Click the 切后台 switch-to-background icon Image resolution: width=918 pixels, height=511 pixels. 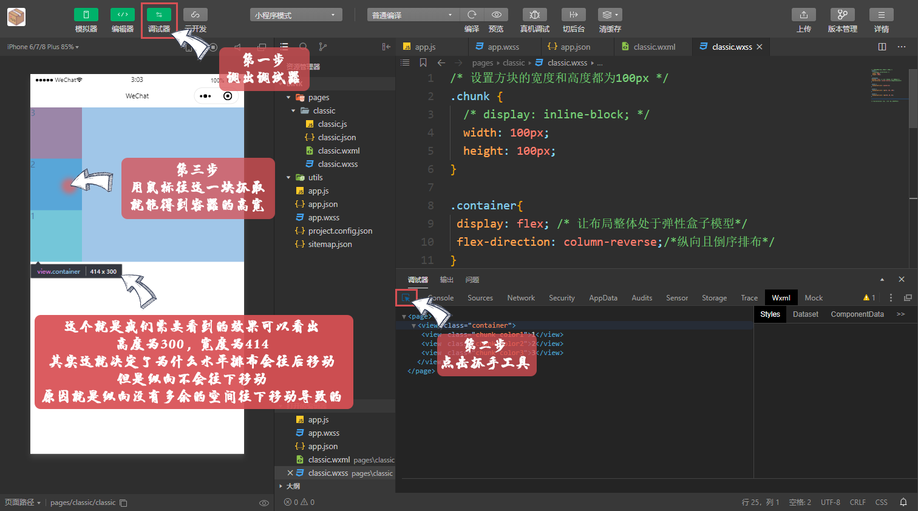[x=574, y=15]
